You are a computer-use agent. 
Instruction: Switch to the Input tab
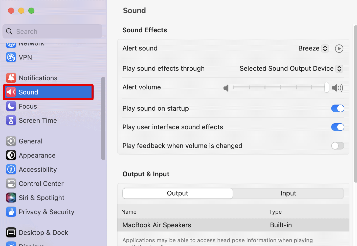point(288,193)
